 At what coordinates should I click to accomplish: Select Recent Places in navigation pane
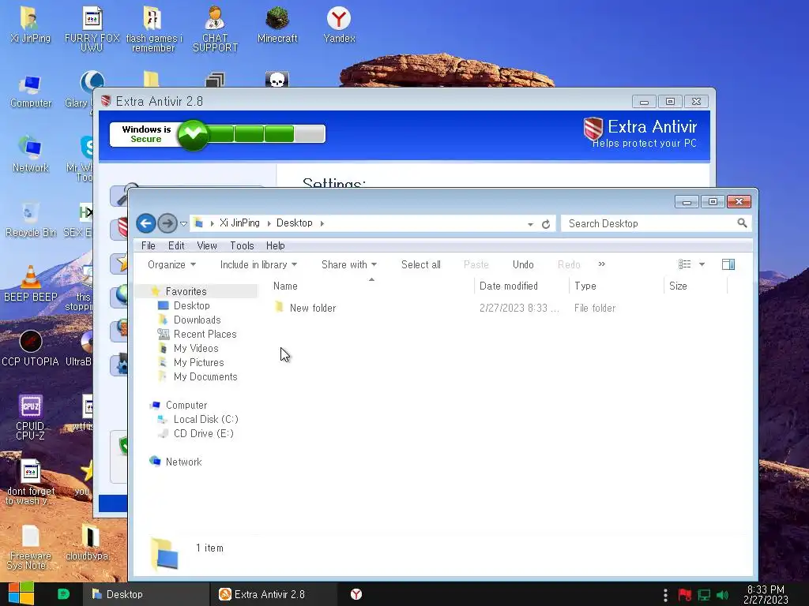(x=205, y=334)
